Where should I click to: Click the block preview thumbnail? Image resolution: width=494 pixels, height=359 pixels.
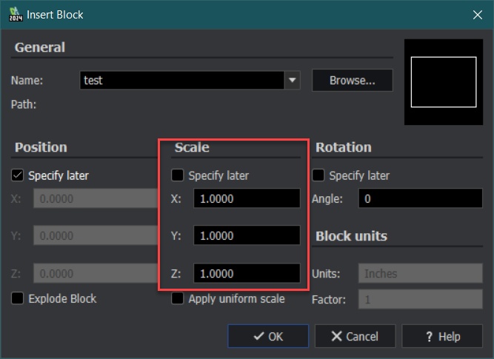click(x=443, y=81)
